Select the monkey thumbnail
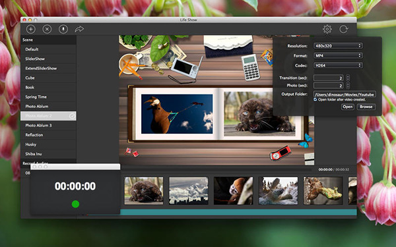 234,190
